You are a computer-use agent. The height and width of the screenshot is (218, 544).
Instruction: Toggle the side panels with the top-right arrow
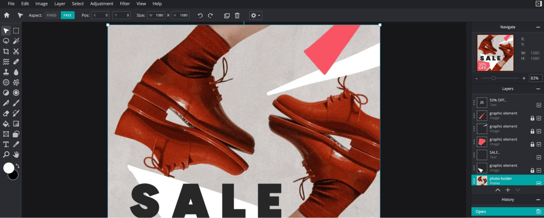coord(538,4)
